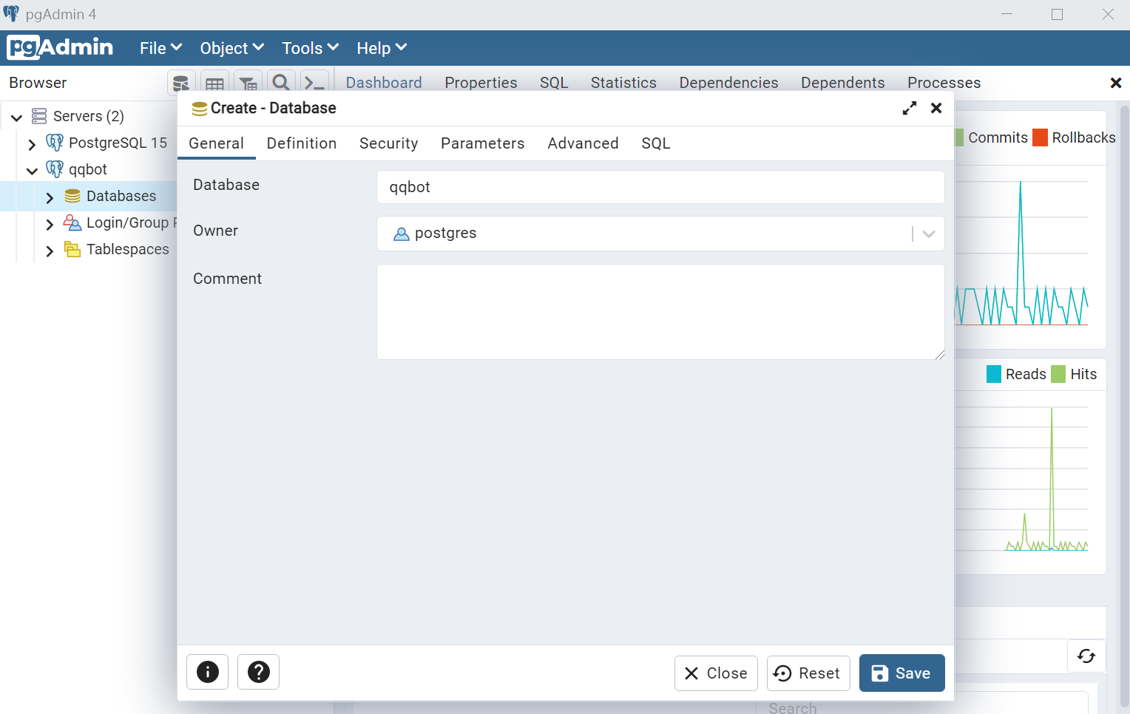Viewport: 1130px width, 714px height.
Task: Click the View Data table icon
Action: [214, 83]
